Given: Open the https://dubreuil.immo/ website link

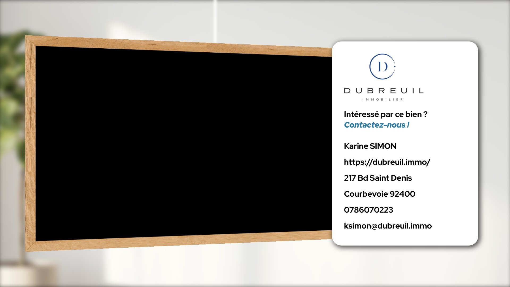Looking at the screenshot, I should pos(387,162).
